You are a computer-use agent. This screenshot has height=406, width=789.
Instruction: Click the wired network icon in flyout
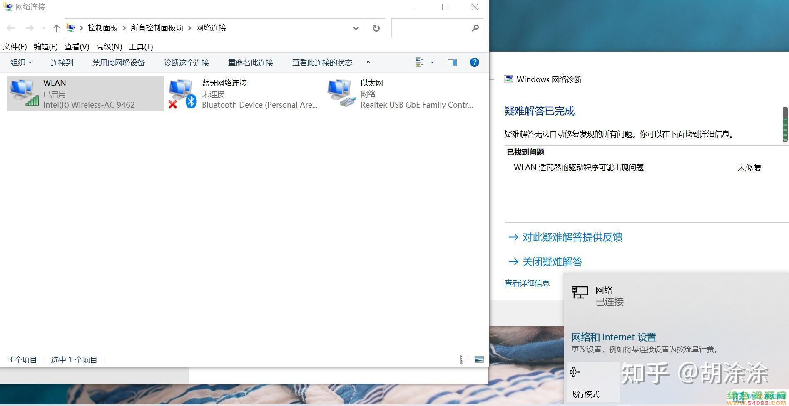580,293
